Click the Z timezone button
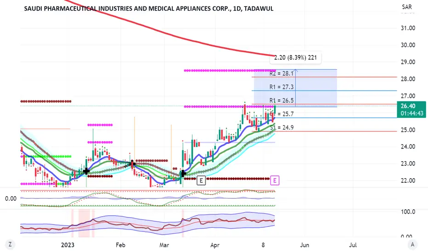Image resolution: width=428 pixels, height=252 pixels. tap(10, 244)
